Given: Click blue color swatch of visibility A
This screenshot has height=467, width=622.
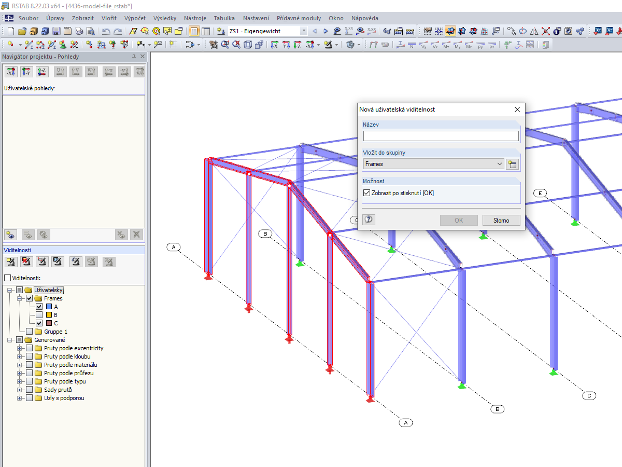Looking at the screenshot, I should point(49,307).
